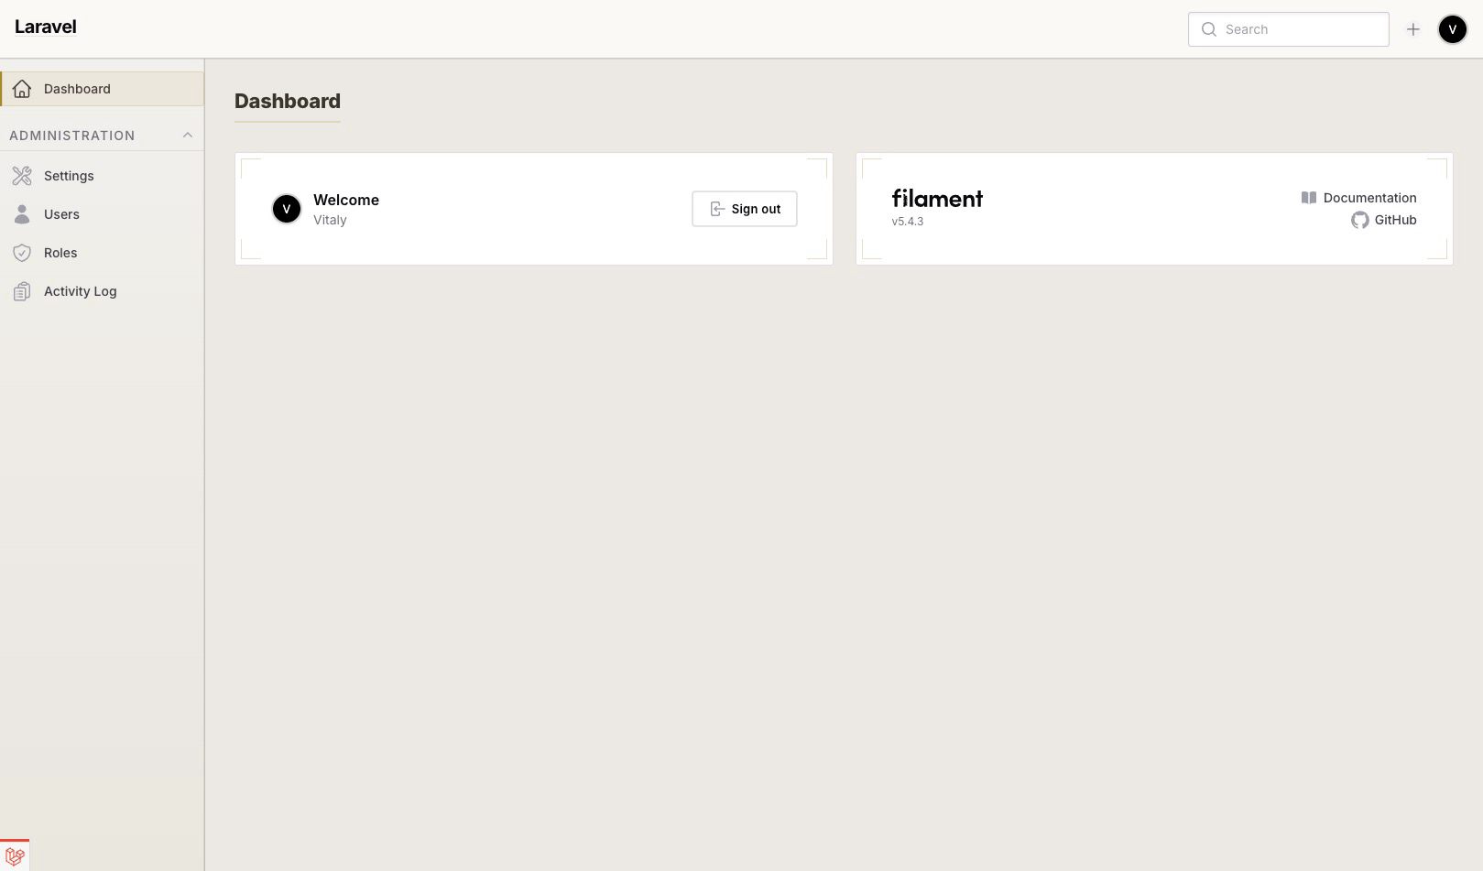Viewport: 1483px width, 871px height.
Task: Open the Roles page
Action: pos(102,253)
